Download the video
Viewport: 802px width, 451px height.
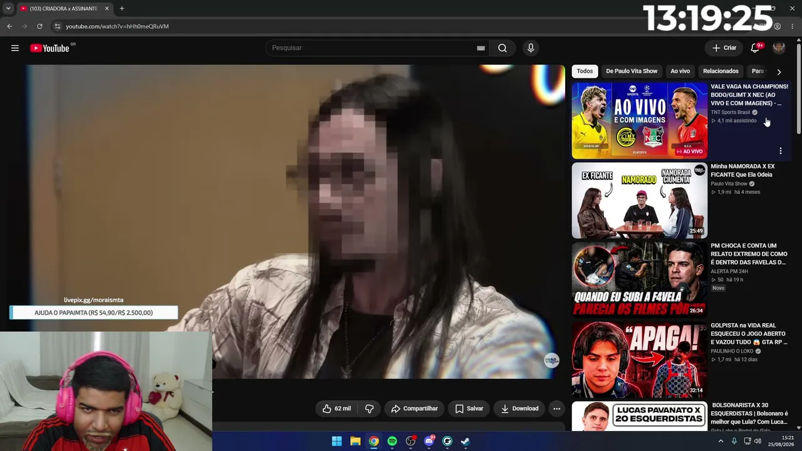(519, 408)
